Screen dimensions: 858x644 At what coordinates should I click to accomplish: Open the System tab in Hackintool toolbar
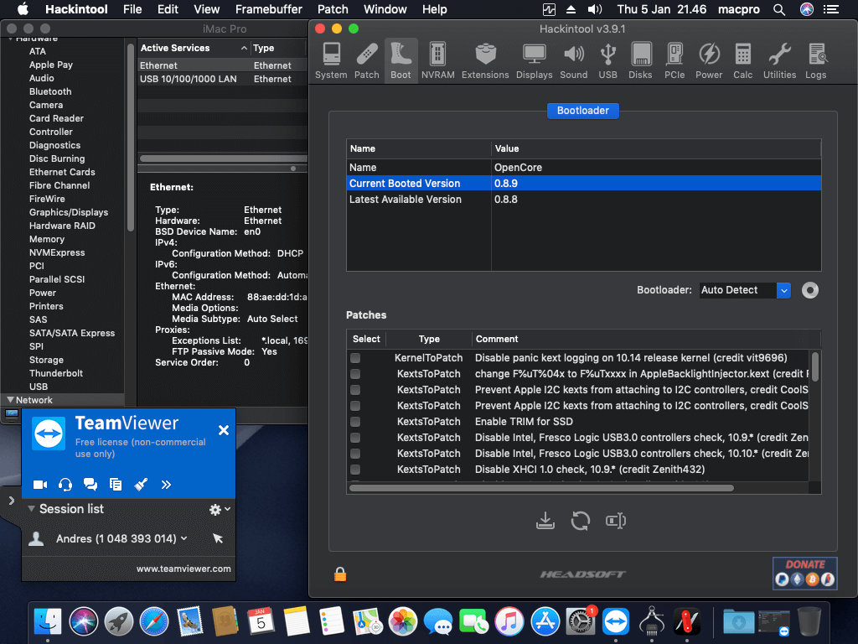(x=331, y=60)
